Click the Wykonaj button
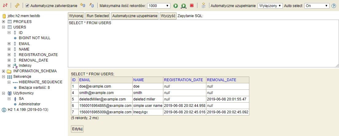This screenshot has width=339, height=136. point(76,16)
